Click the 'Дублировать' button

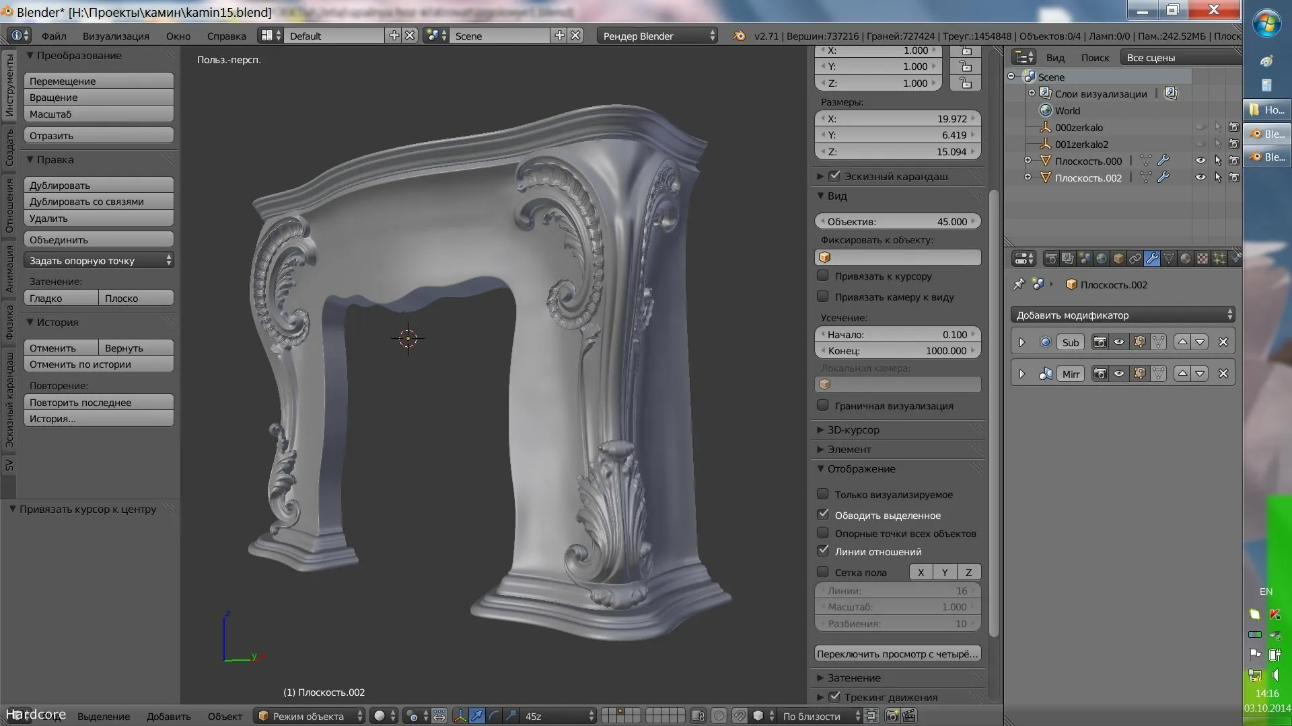point(98,185)
